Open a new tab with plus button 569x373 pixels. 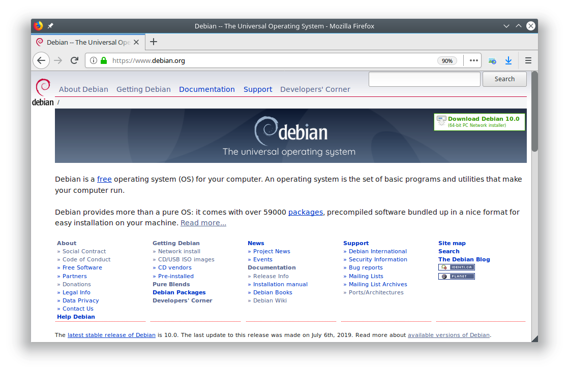154,42
